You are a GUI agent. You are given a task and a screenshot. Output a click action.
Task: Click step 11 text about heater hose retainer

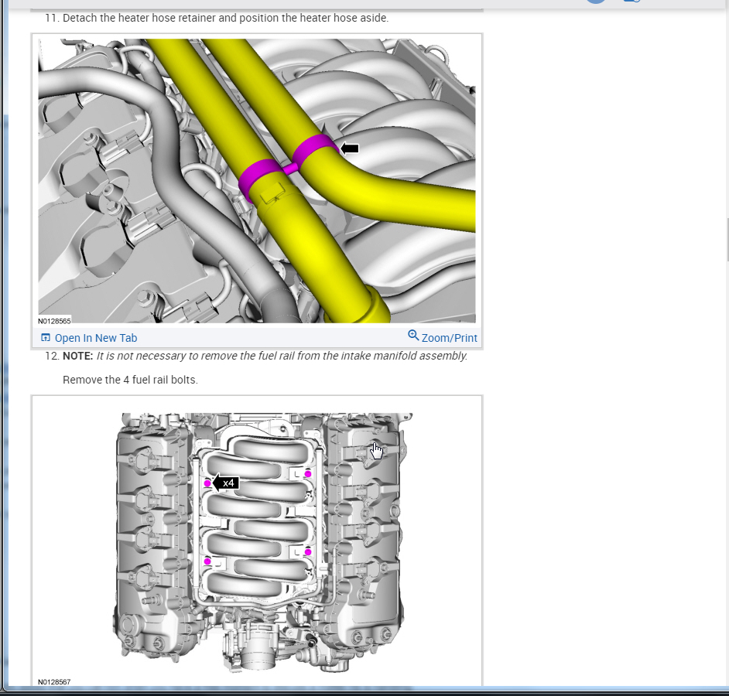225,18
